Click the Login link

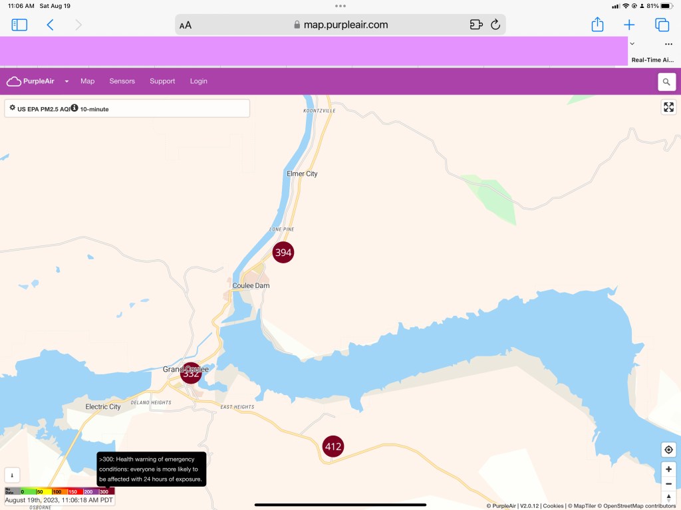click(x=198, y=81)
